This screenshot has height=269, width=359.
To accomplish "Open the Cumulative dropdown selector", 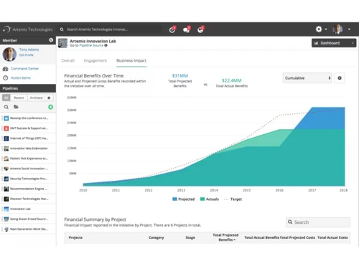I will 307,78.
